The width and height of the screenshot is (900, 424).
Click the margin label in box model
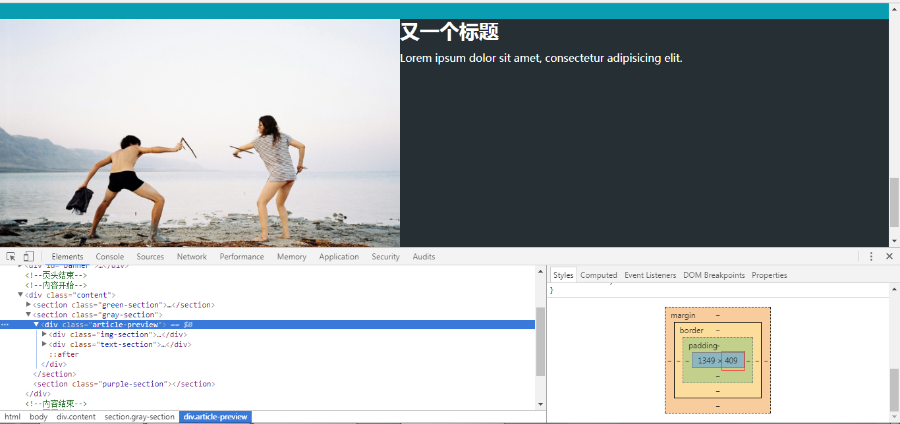[x=683, y=315]
